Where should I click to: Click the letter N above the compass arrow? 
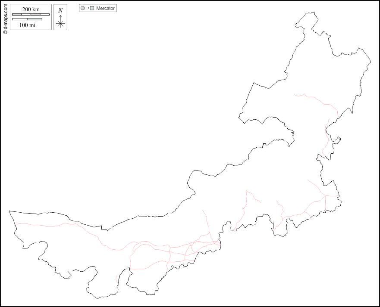click(60, 10)
